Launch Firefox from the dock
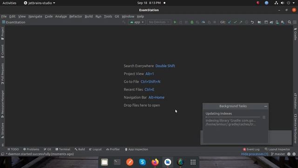The width and height of the screenshot is (298, 168). [x=155, y=162]
